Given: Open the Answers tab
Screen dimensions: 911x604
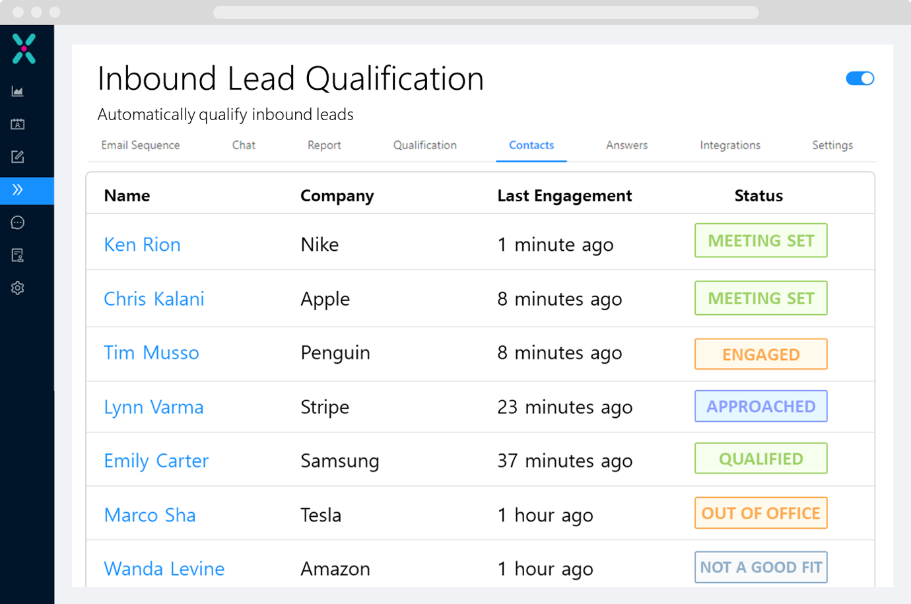Looking at the screenshot, I should coord(626,145).
